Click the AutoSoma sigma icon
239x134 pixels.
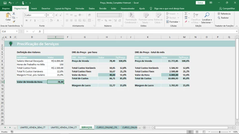[186, 14]
